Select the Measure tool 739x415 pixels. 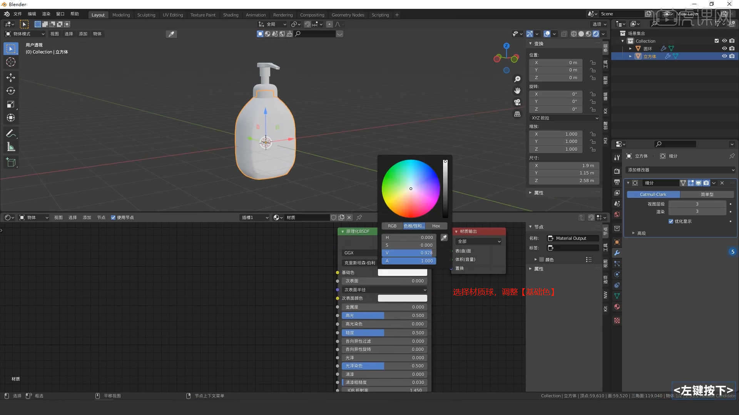10,147
